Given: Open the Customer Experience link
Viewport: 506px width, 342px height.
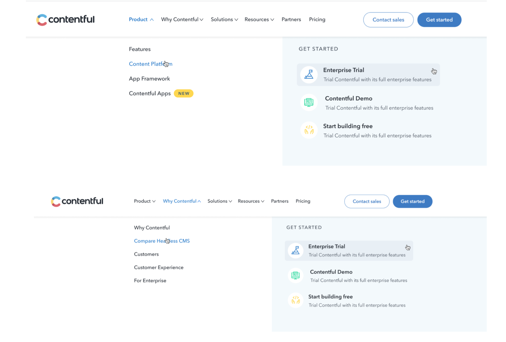Looking at the screenshot, I should click(159, 268).
